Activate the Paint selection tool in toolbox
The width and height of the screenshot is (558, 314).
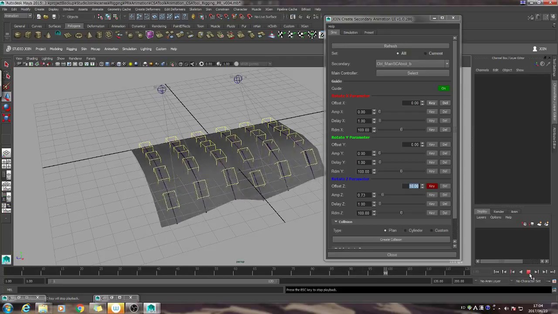point(7,86)
